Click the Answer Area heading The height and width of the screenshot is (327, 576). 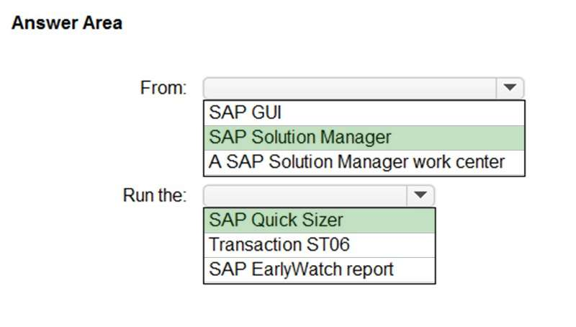(x=67, y=23)
